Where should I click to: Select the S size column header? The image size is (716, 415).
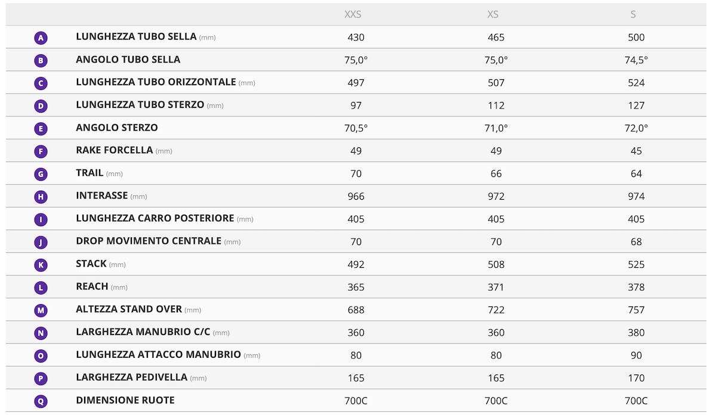coord(633,14)
